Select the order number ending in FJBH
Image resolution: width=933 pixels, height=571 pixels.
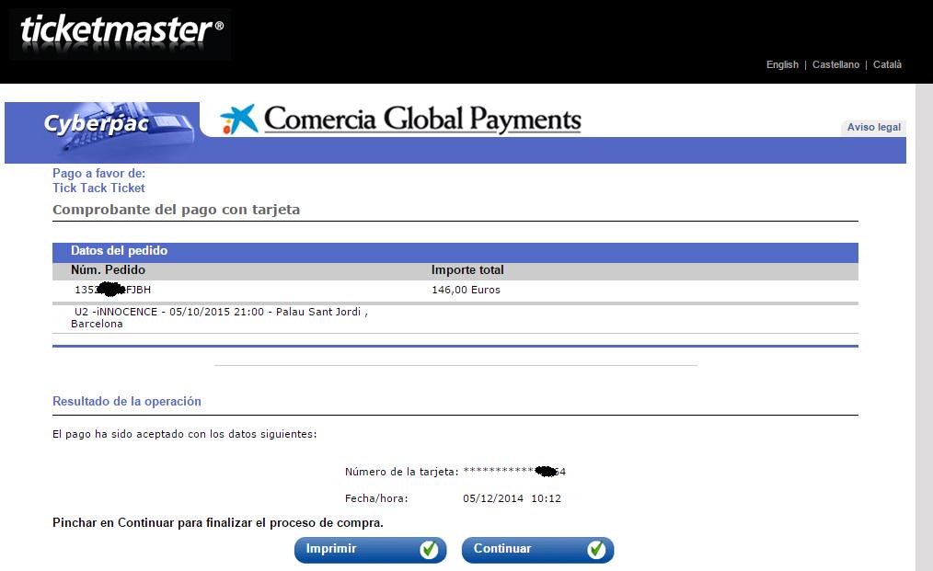coord(112,290)
